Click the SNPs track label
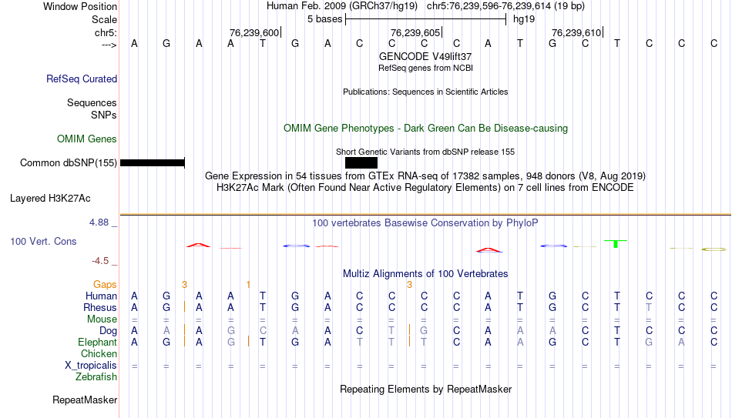 pos(104,115)
